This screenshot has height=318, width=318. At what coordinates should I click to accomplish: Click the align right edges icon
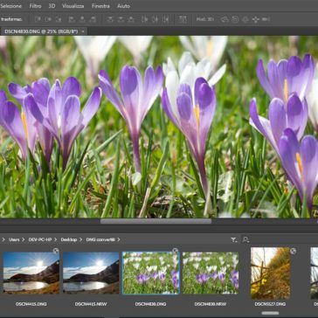[x=93, y=19]
